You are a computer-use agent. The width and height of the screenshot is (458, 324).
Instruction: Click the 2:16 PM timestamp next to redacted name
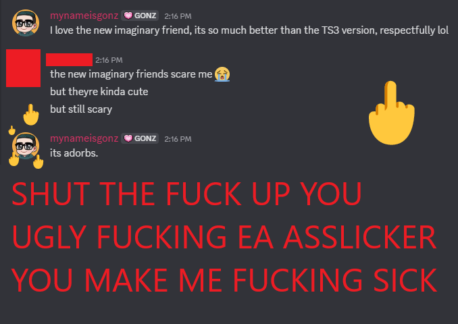[x=109, y=60]
